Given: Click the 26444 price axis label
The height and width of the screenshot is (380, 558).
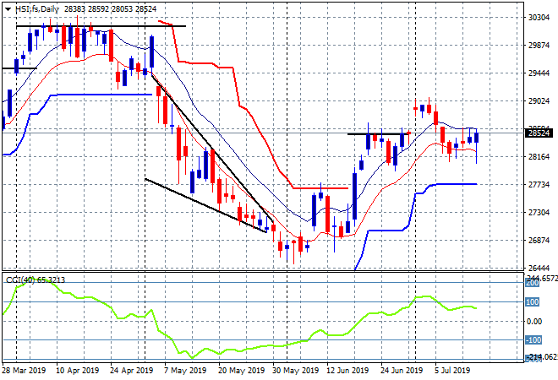Looking at the screenshot, I should point(539,268).
